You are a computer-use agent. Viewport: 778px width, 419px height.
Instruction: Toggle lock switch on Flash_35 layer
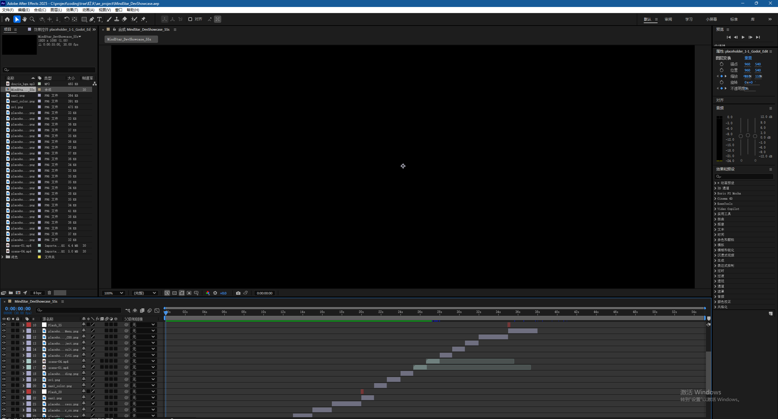point(18,325)
